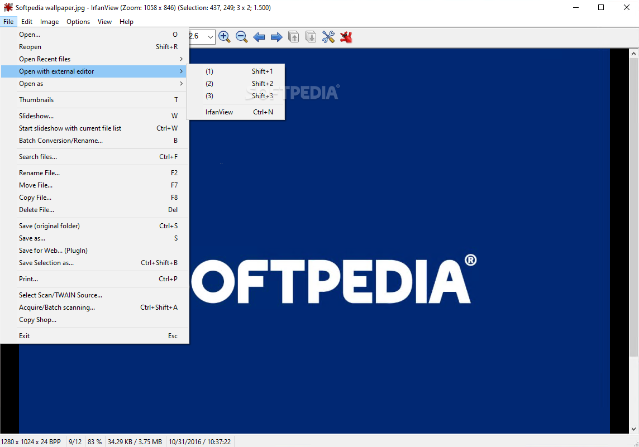The image size is (639, 447).
Task: Click status bar image dimensions 1280 x 1024 x 24 BPP
Action: tap(31, 442)
